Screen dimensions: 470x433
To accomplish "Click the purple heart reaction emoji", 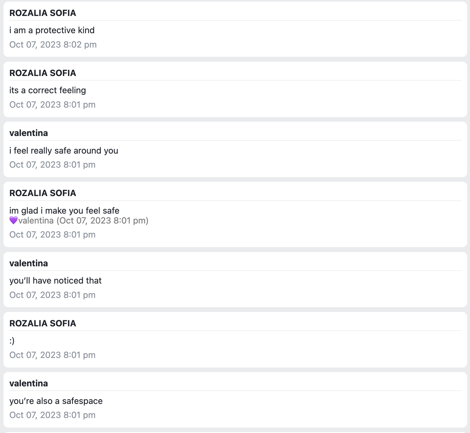I will pyautogui.click(x=13, y=220).
